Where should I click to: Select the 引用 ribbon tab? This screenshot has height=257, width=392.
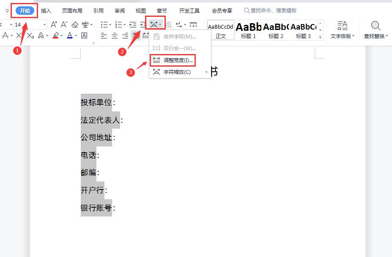[98, 11]
